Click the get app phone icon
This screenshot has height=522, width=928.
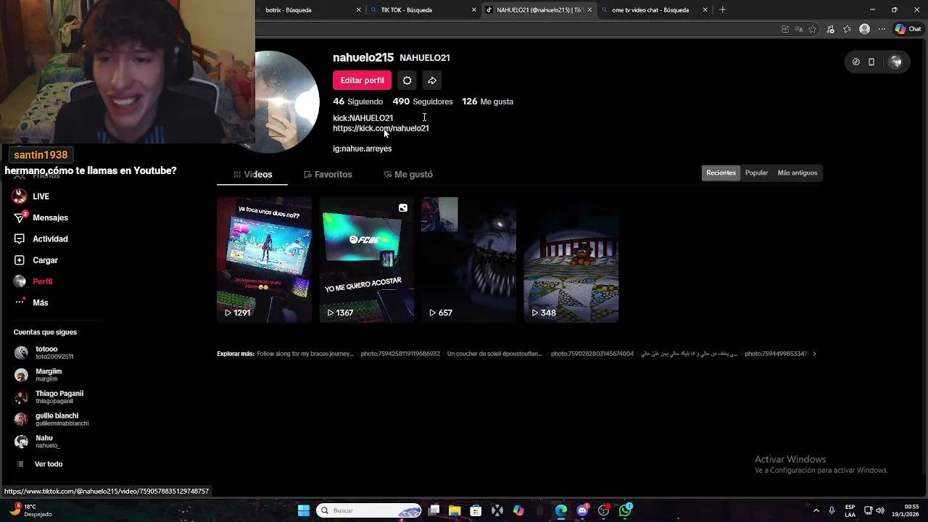point(871,62)
